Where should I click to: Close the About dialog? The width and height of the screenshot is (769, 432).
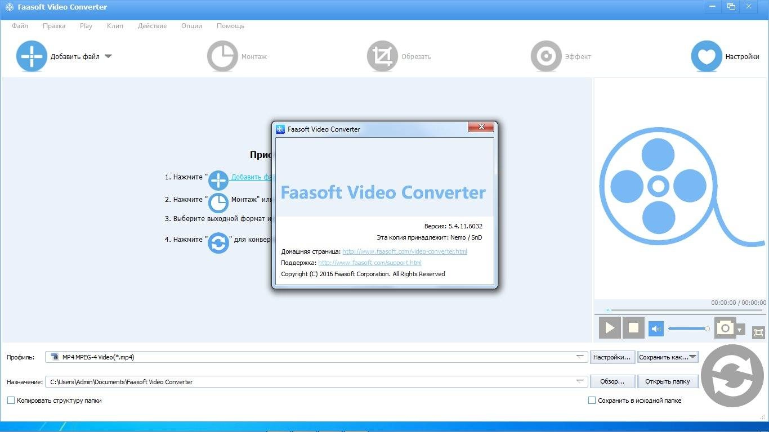pyautogui.click(x=481, y=127)
